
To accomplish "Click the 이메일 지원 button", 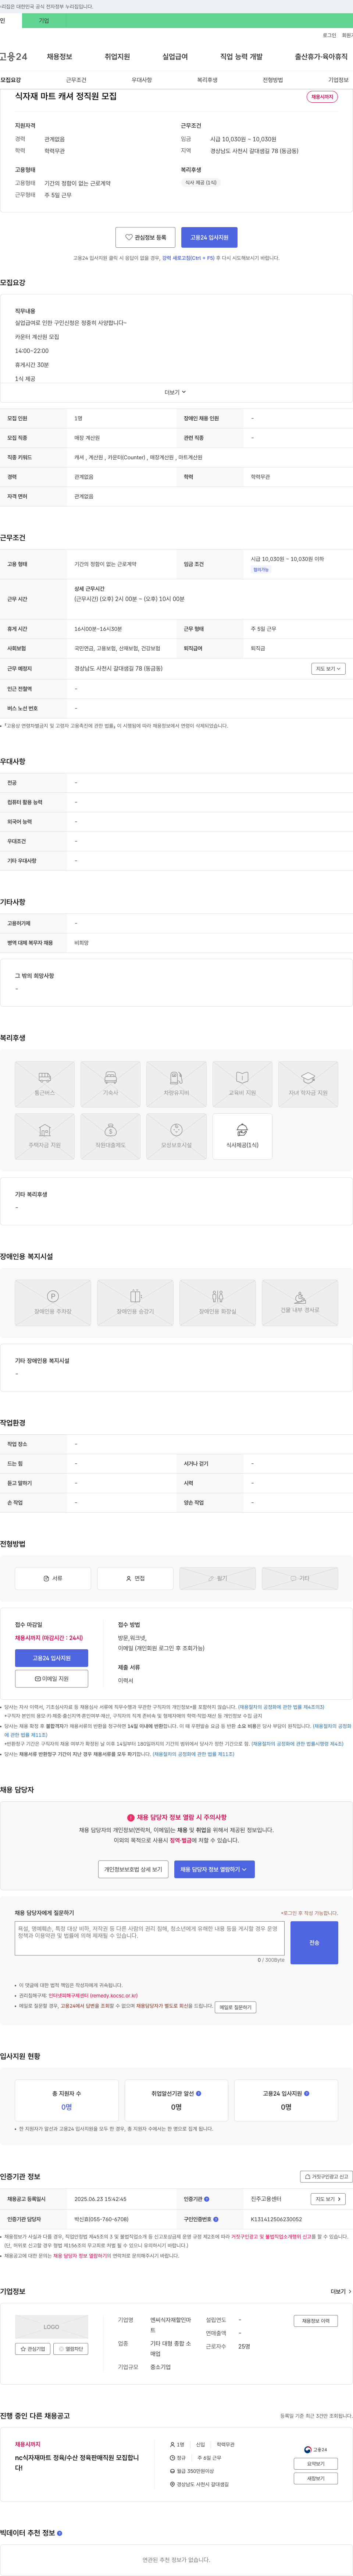I will pyautogui.click(x=51, y=1679).
